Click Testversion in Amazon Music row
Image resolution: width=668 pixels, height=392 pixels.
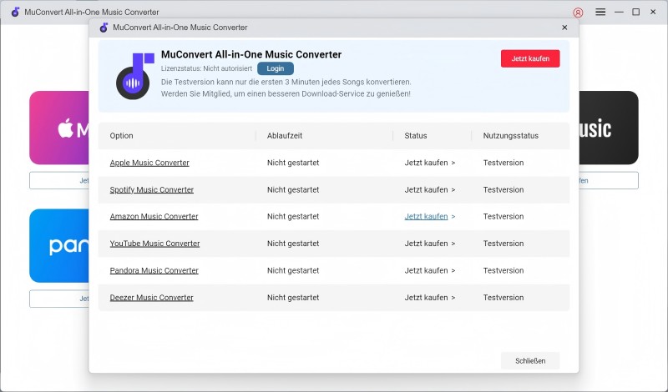[504, 216]
